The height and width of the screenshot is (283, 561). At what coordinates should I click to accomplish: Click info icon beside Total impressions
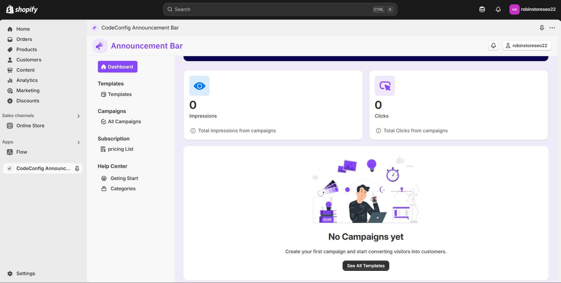pyautogui.click(x=193, y=131)
